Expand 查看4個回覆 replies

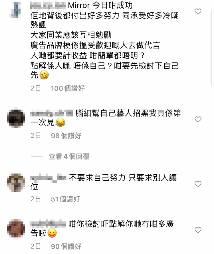[69, 156]
